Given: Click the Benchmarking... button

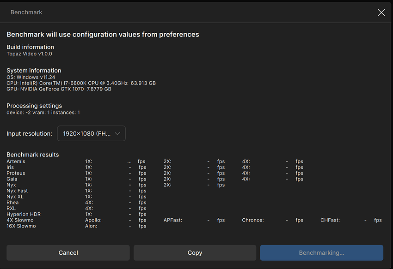Looking at the screenshot, I should click(x=321, y=252).
